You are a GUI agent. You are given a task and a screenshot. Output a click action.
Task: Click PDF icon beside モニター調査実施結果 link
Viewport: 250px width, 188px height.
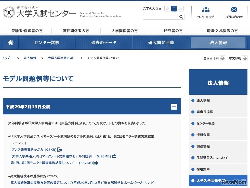click(96, 163)
